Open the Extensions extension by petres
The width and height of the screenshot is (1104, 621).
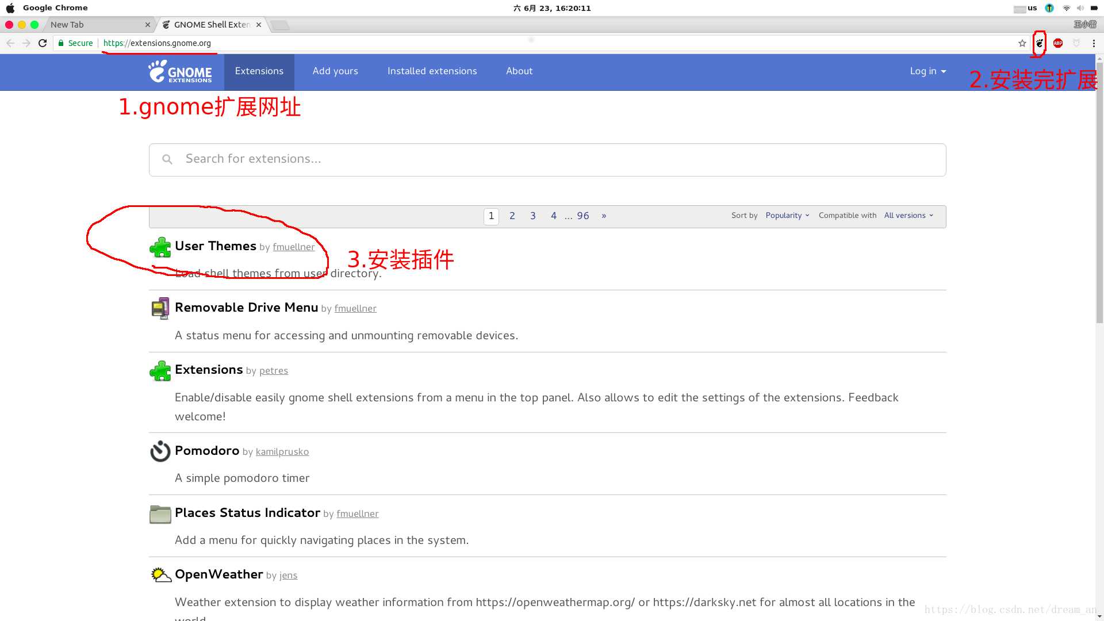[209, 370]
